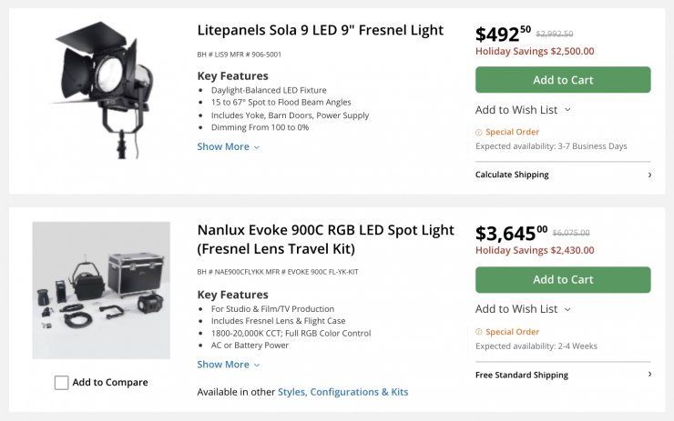Click Calculate Shipping text
Viewport: 674px width, 421px height.
coord(512,175)
